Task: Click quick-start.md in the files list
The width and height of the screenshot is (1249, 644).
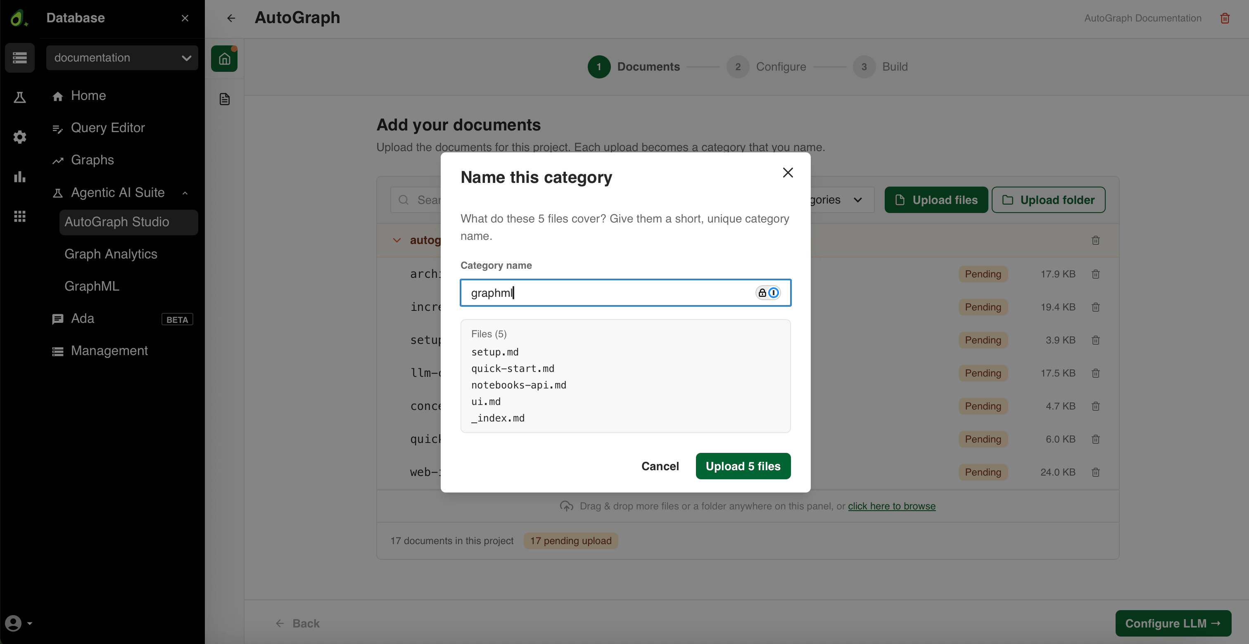Action: [513, 369]
